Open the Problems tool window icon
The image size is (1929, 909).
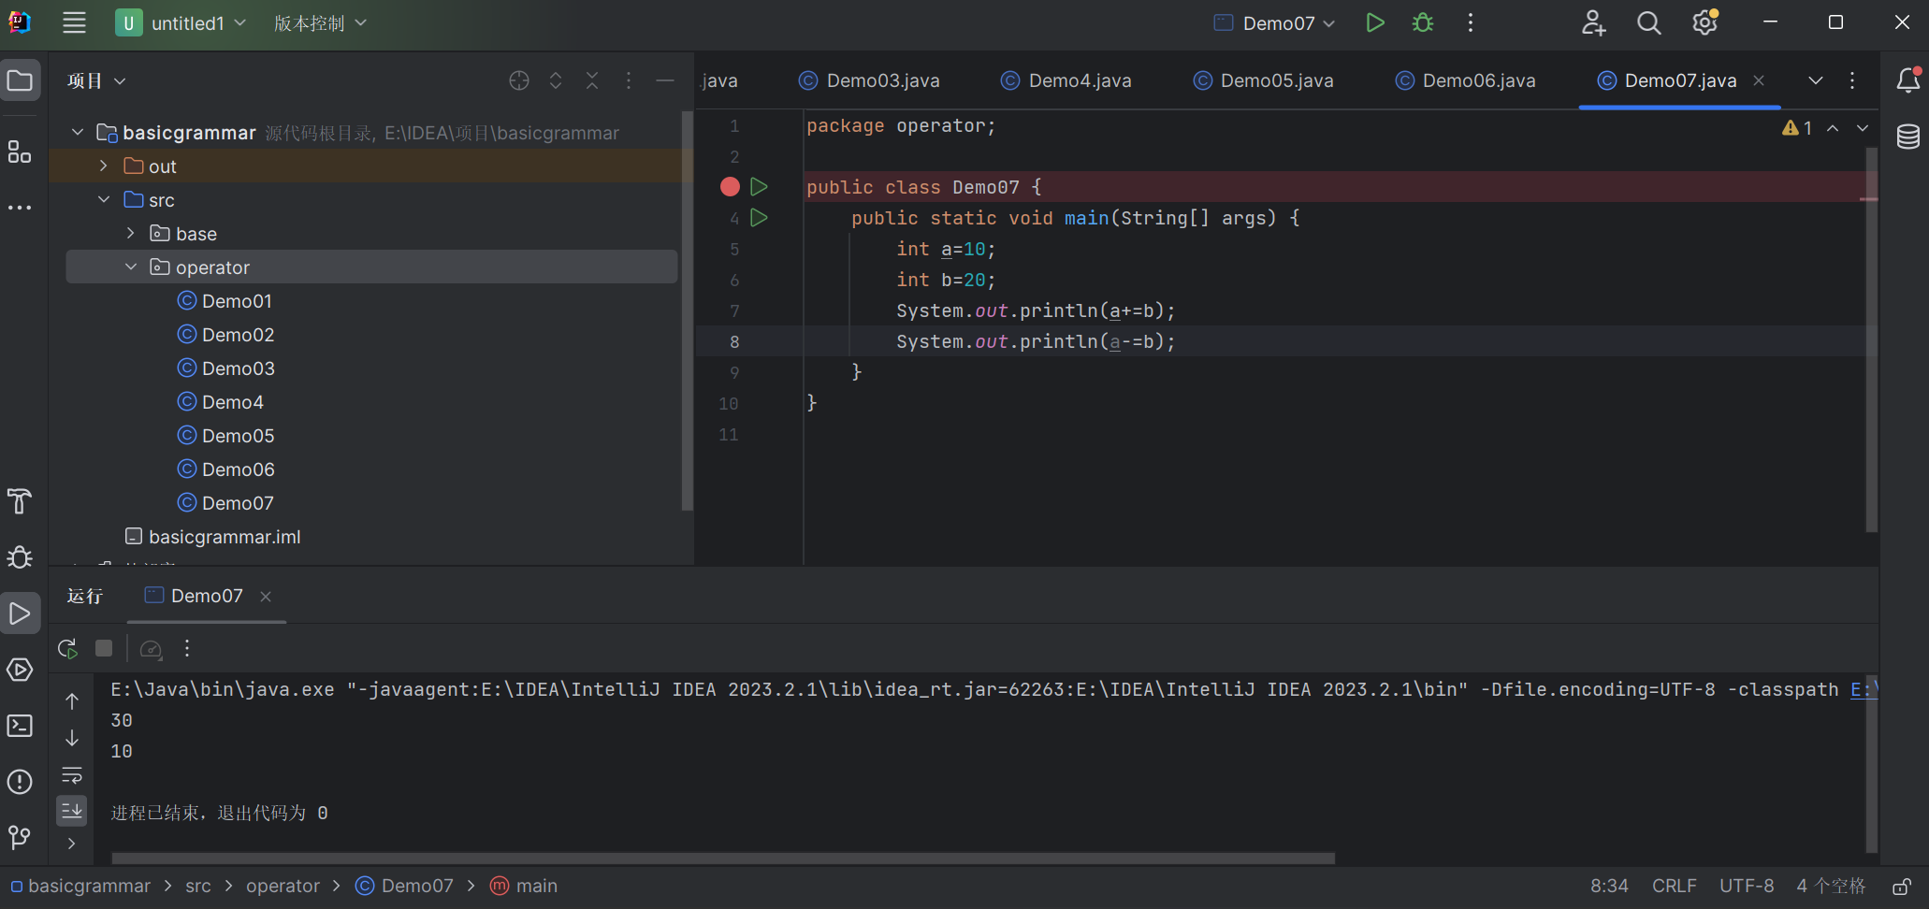point(20,782)
